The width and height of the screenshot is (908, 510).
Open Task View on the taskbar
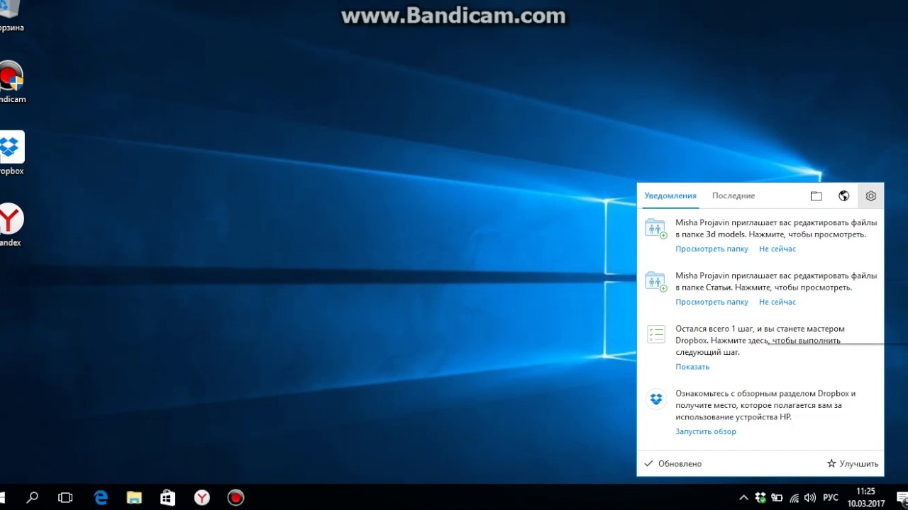click(x=65, y=497)
